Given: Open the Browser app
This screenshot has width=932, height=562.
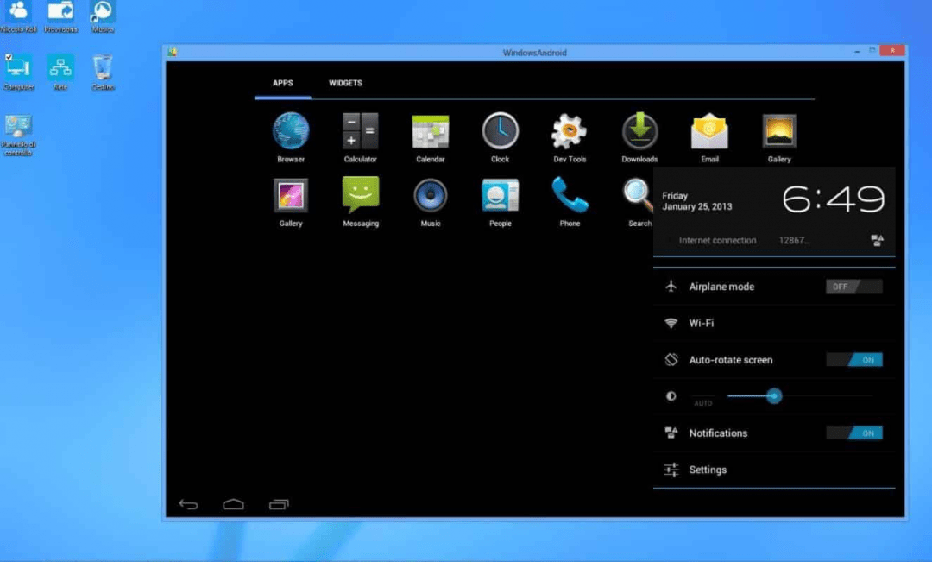Looking at the screenshot, I should [291, 132].
